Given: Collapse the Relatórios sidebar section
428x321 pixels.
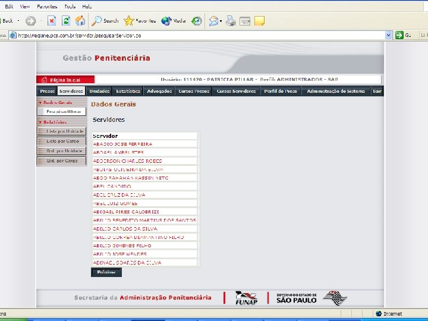Looking at the screenshot, I should point(40,122).
